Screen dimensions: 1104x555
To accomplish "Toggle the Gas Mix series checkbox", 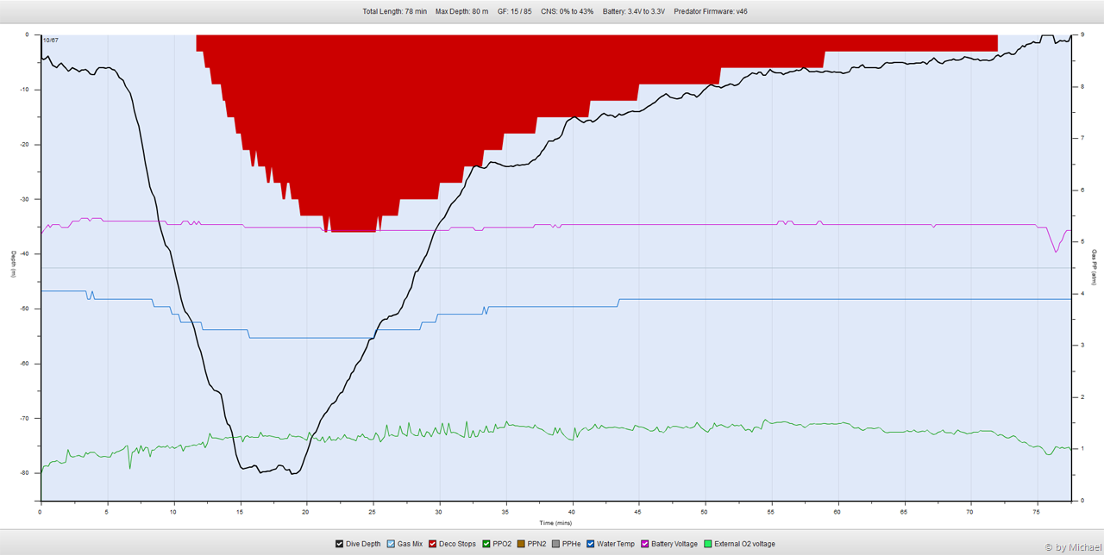I will (392, 544).
